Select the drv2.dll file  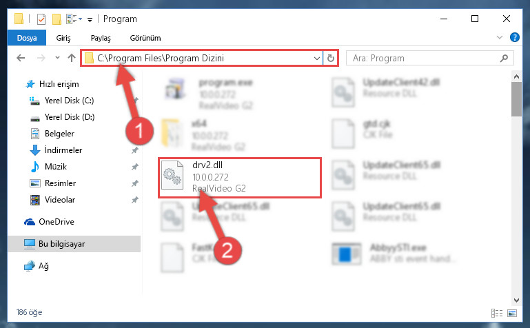pos(240,178)
